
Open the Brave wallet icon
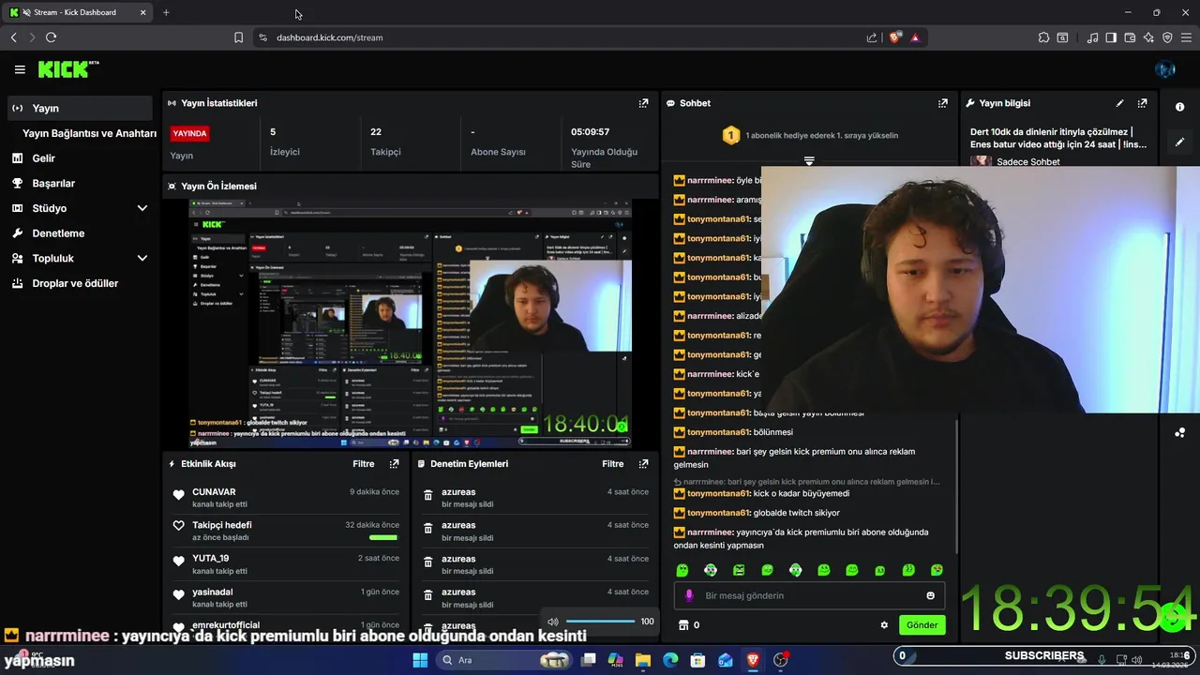coord(1130,37)
